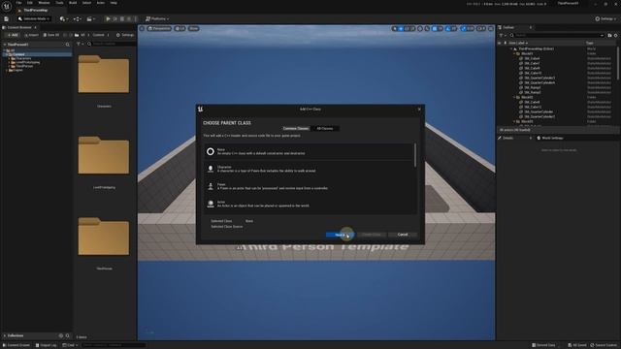This screenshot has height=349, width=621.
Task: Open the ThirdPerson folder thumbnail
Action: click(x=104, y=237)
